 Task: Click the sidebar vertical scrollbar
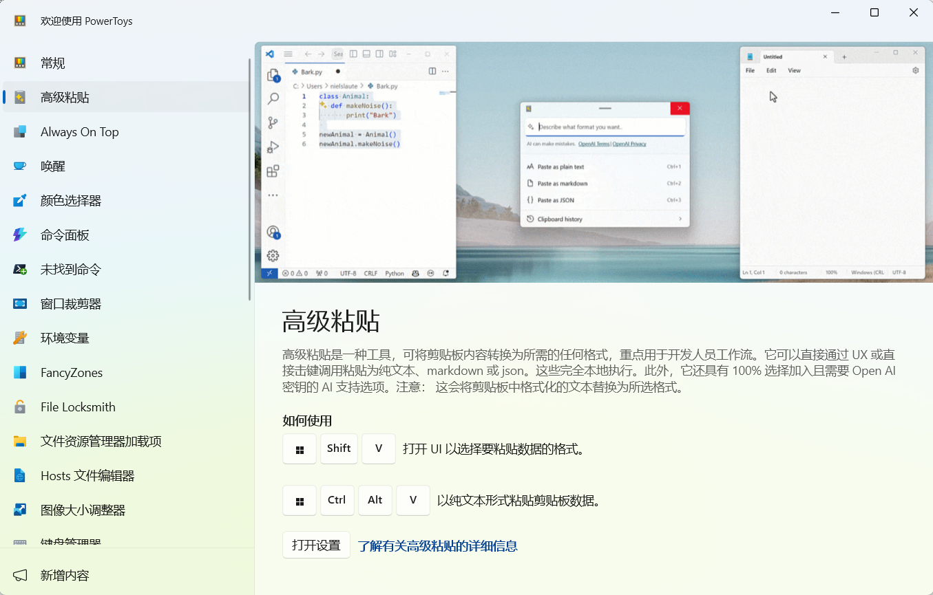pos(250,179)
